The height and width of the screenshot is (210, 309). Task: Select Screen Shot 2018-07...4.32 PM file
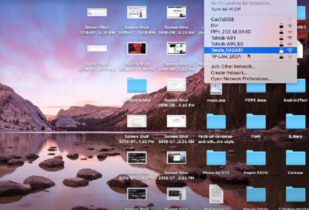(97, 12)
